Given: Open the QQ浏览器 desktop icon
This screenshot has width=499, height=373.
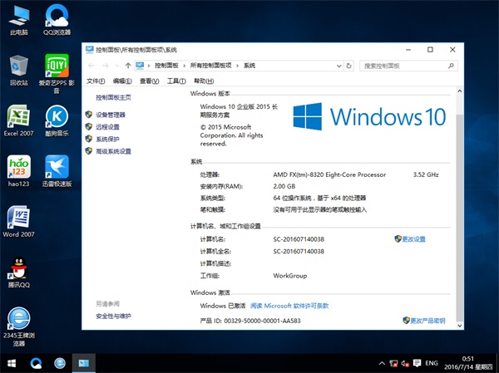Looking at the screenshot, I should coord(57,17).
